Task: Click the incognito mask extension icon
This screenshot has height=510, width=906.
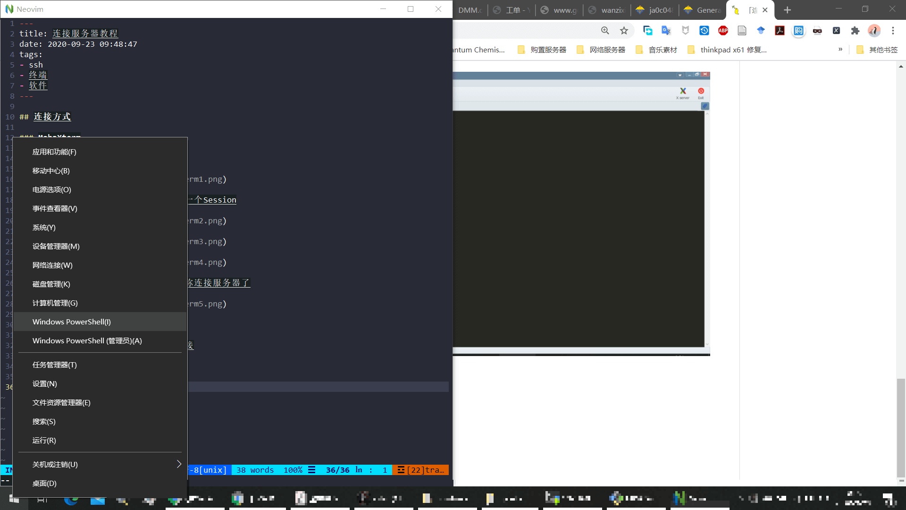Action: click(x=817, y=31)
